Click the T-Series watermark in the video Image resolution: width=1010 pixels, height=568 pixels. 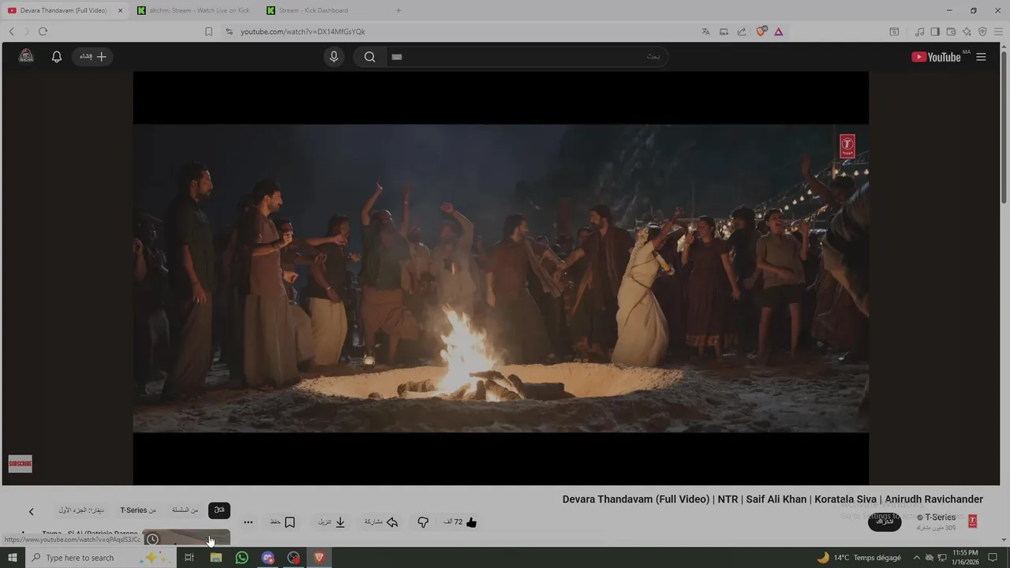pyautogui.click(x=847, y=146)
